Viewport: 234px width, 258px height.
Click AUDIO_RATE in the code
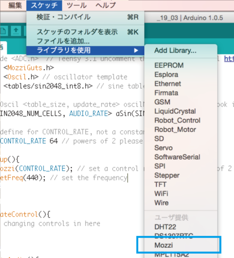tap(88, 114)
